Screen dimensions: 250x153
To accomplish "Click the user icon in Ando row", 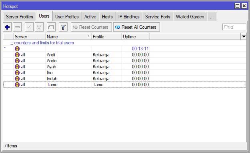I will (x=17, y=61).
